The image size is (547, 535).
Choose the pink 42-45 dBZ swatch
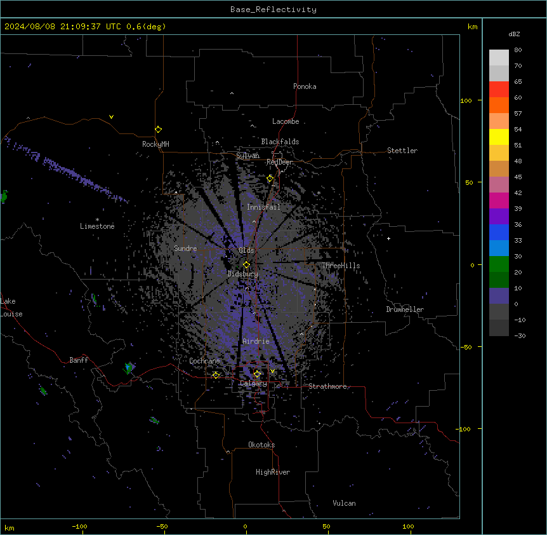499,184
